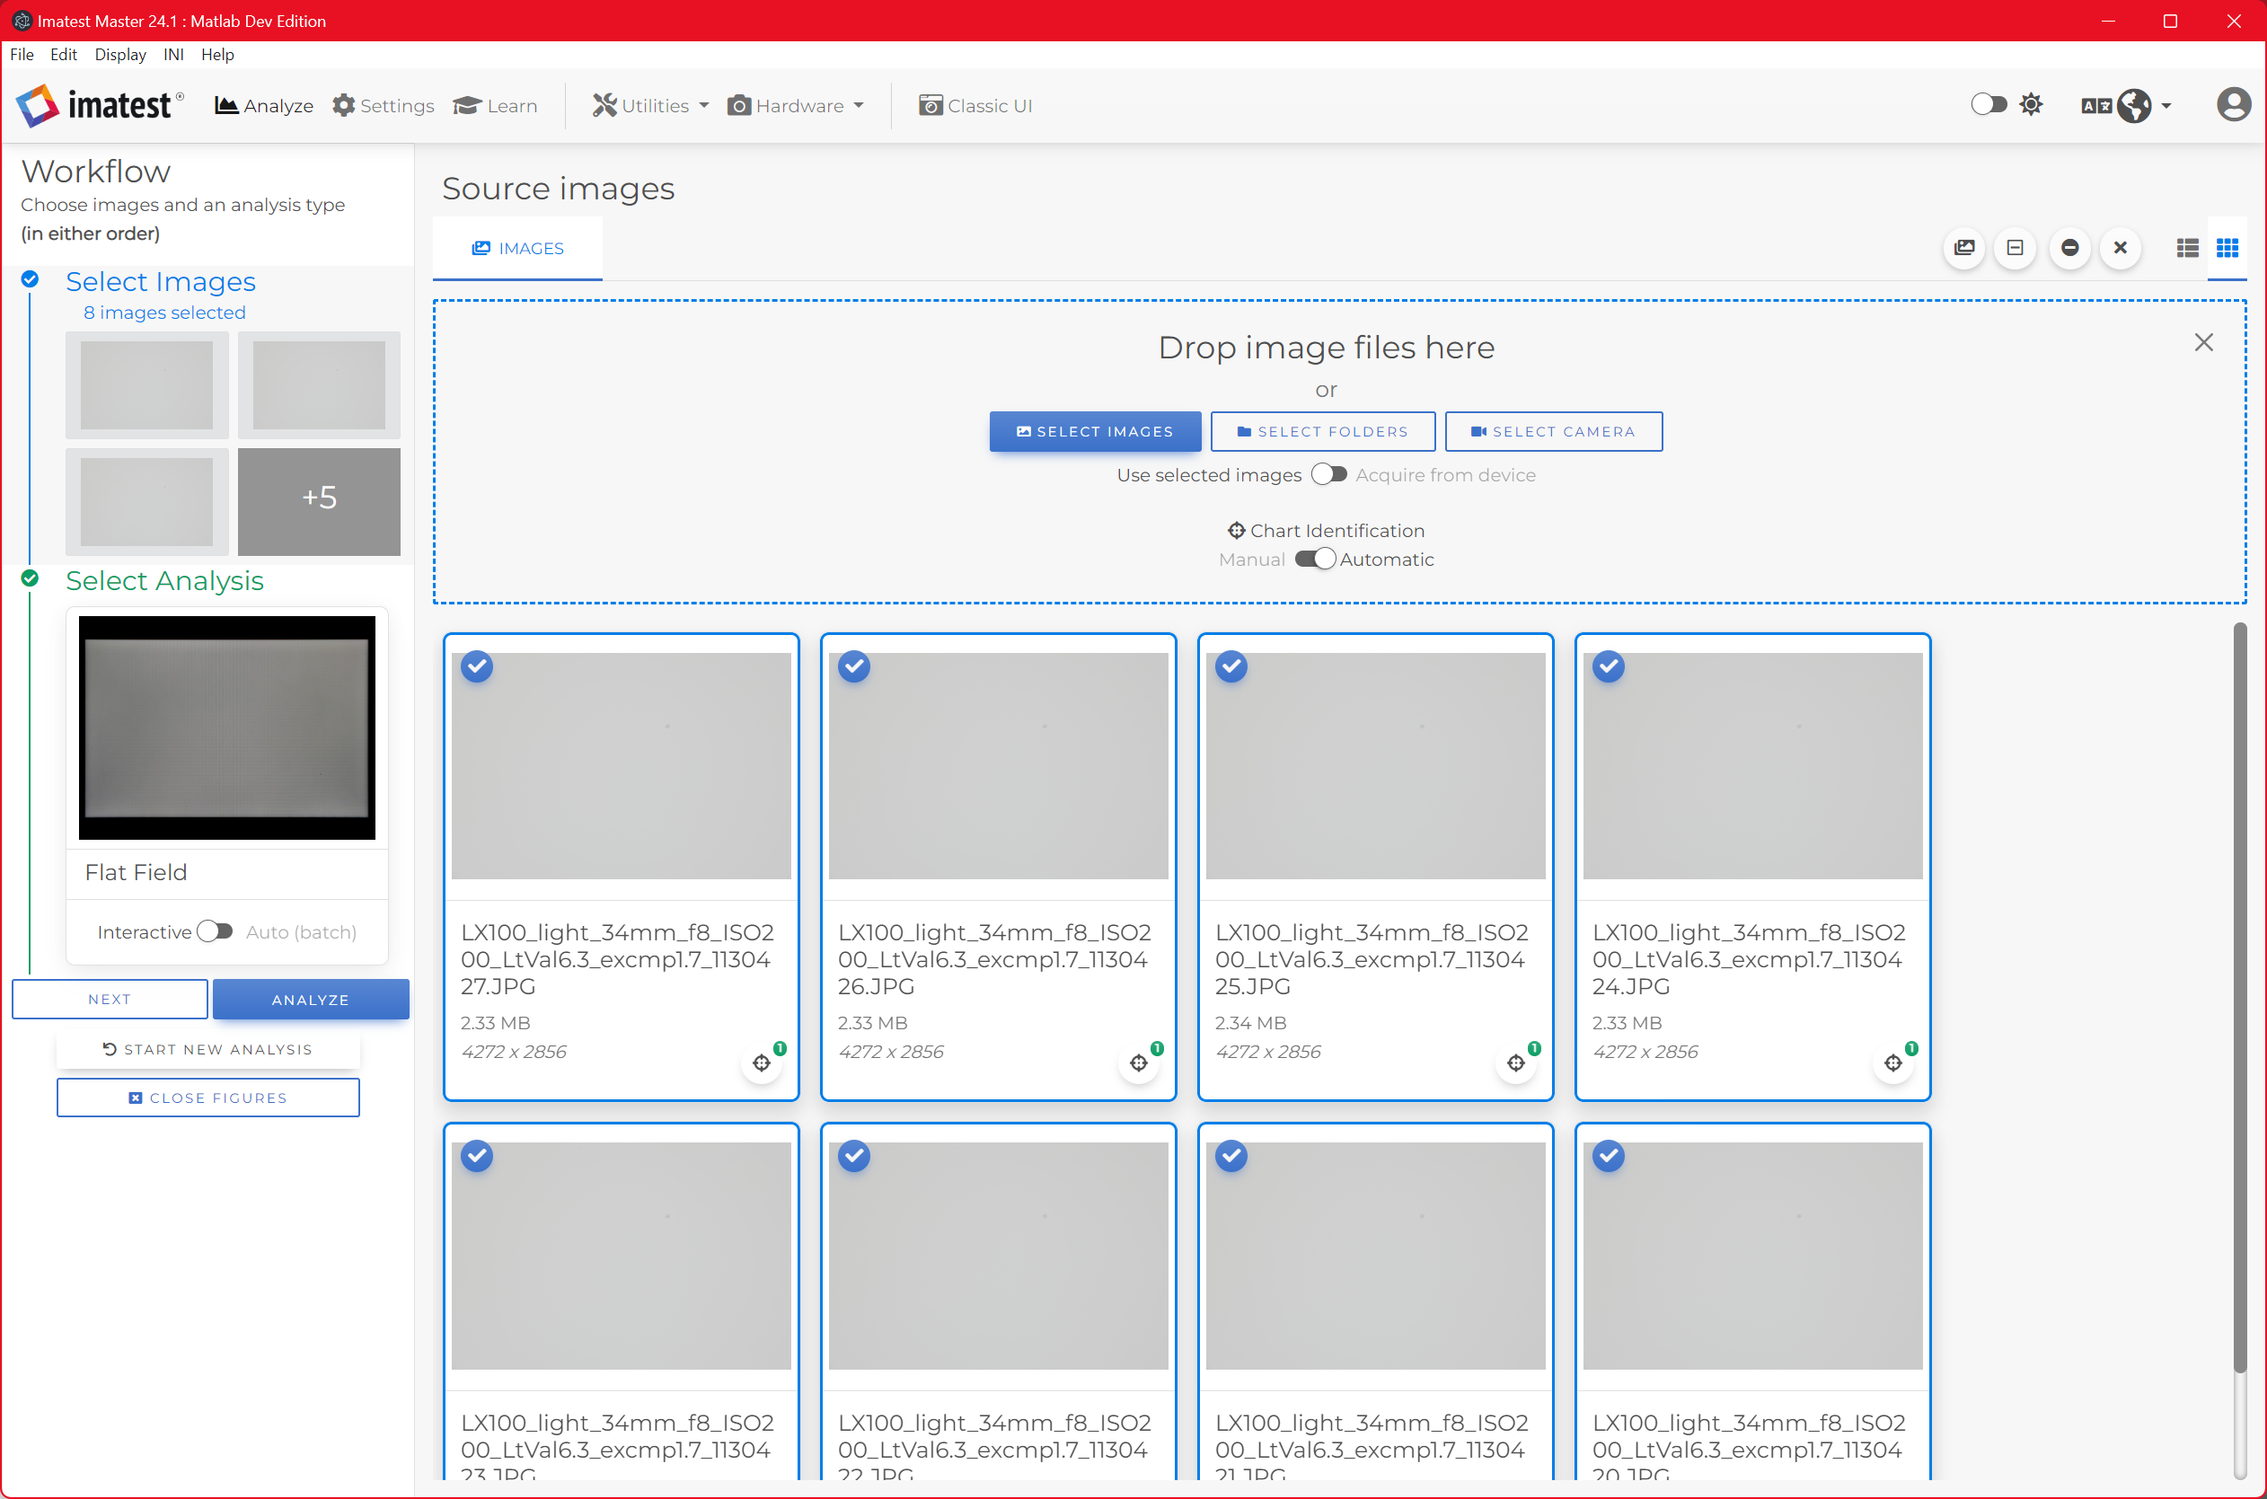Toggle Use selected images / Acquire from device
The height and width of the screenshot is (1499, 2267).
tap(1328, 474)
